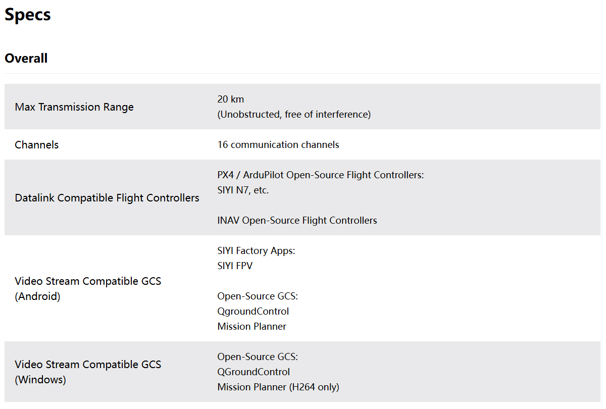Click Mission Planner in the Android row
Screen dimensions: 606x409
click(251, 326)
